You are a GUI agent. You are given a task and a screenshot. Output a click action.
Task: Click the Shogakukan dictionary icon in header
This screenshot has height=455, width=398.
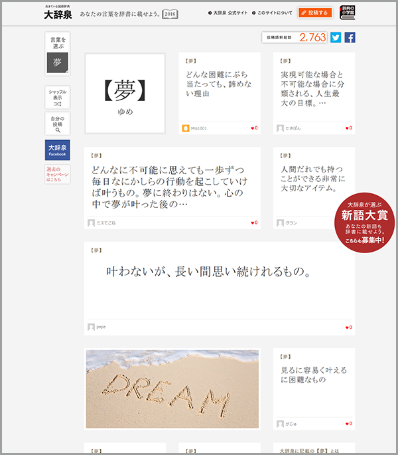(x=348, y=13)
